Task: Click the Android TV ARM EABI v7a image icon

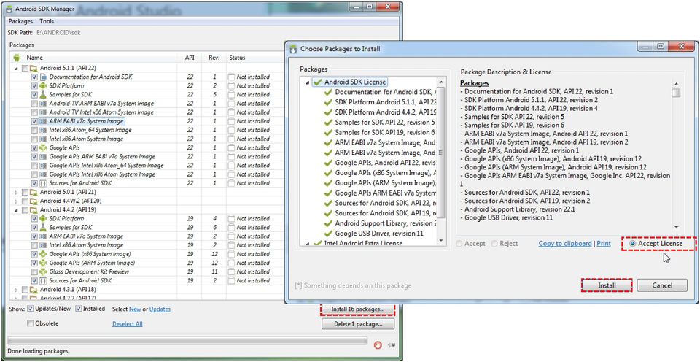Action: [x=43, y=104]
